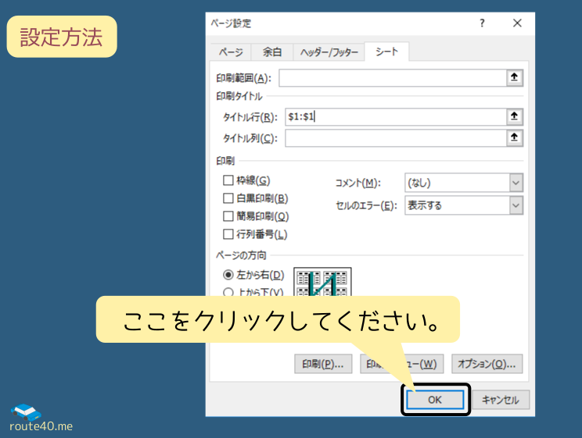Switch to the 余白 tab

pos(272,52)
